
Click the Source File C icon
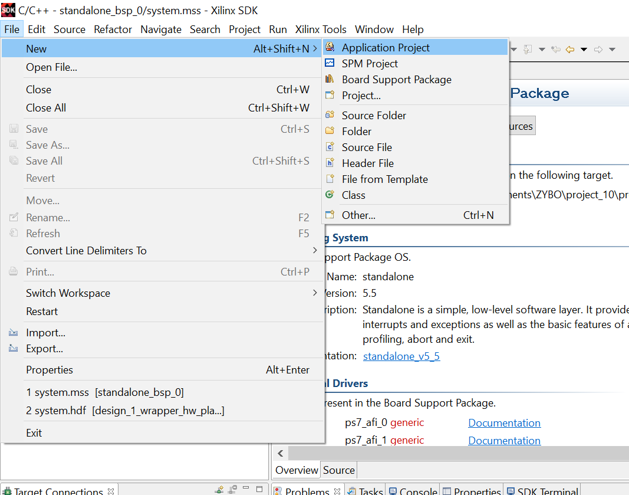click(330, 147)
